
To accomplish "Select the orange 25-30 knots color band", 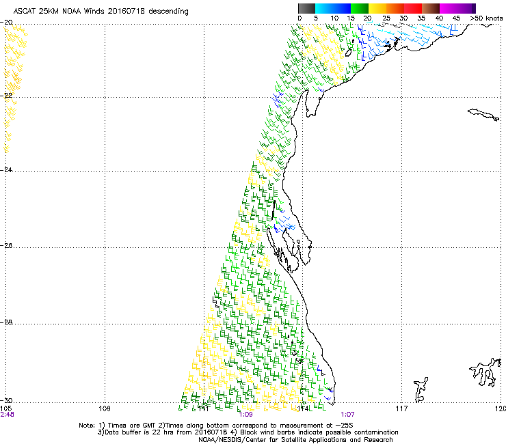I will point(395,8).
